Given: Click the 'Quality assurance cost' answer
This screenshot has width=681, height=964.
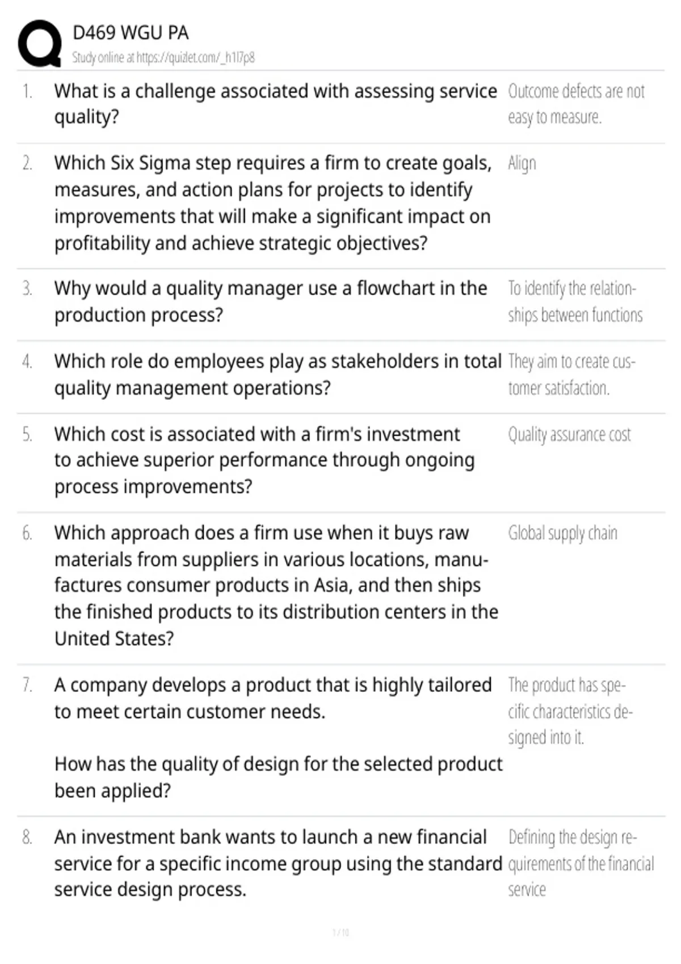Looking at the screenshot, I should coord(569,434).
